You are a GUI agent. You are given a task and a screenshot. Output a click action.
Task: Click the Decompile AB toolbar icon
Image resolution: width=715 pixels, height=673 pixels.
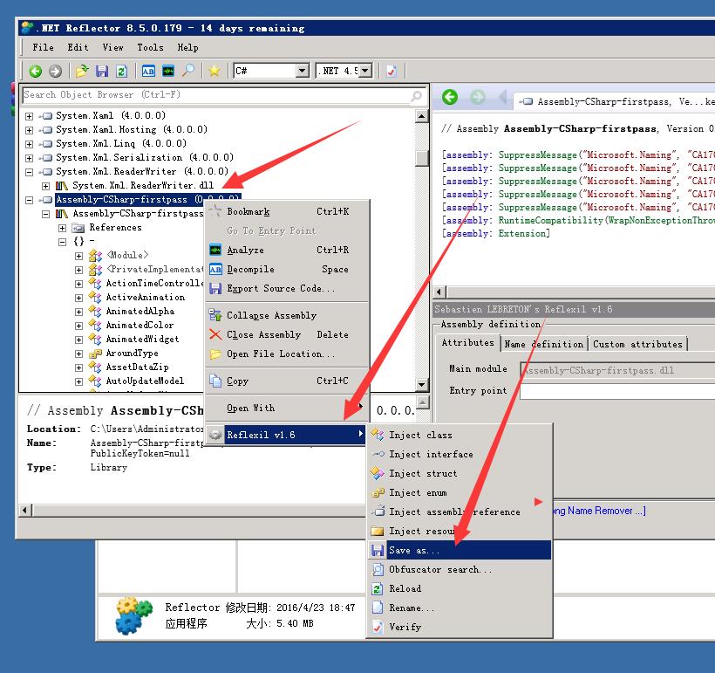pyautogui.click(x=148, y=72)
